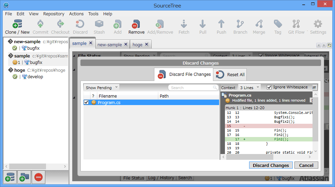Click the Checkout toolbar icon
335x187 pixels.
[60, 24]
